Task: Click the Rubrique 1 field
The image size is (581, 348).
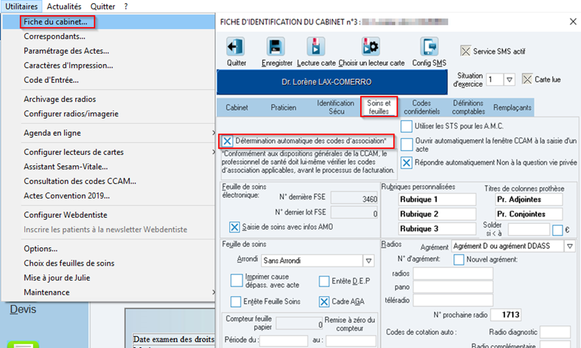Action: tap(437, 199)
